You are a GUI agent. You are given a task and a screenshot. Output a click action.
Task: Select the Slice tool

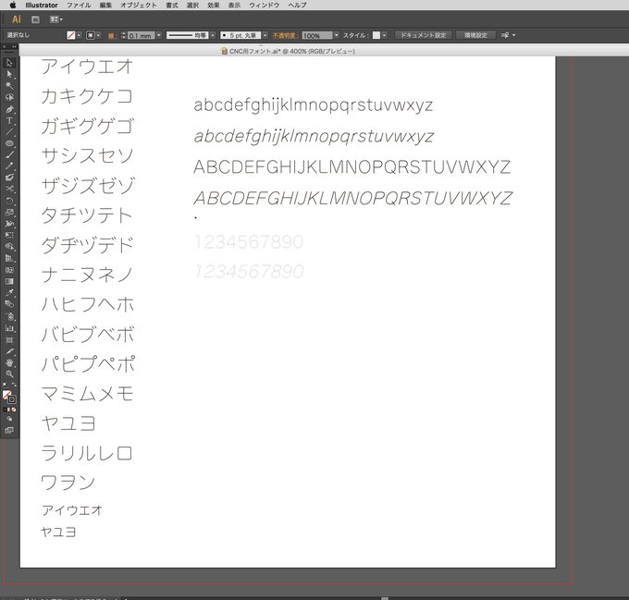(x=9, y=351)
